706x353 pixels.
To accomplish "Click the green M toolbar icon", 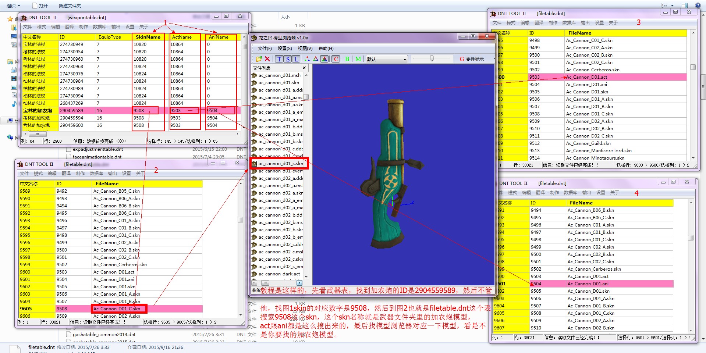I will click(x=358, y=59).
